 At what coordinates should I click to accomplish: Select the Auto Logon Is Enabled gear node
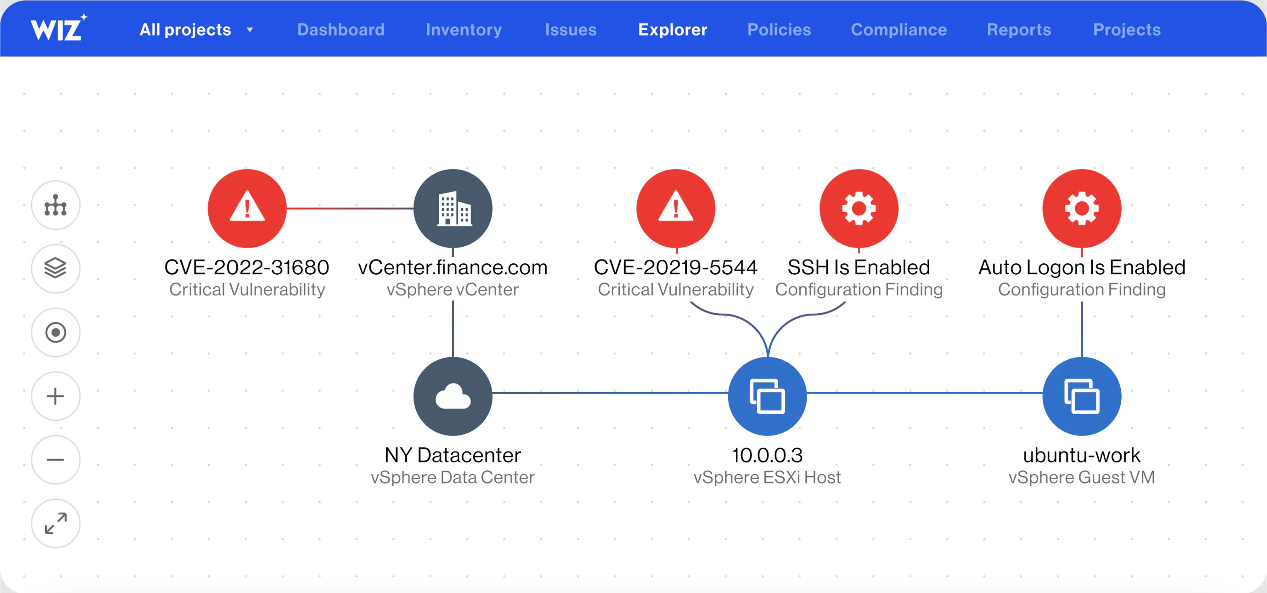click(x=1082, y=209)
